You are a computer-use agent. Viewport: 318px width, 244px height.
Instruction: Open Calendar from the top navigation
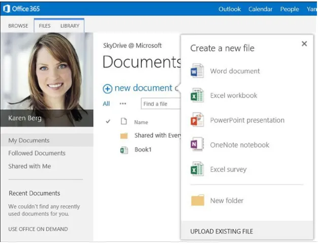point(261,9)
